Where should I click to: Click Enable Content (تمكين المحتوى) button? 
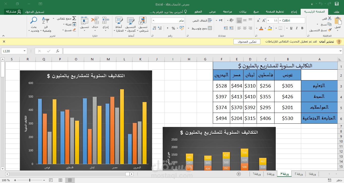click(x=247, y=42)
